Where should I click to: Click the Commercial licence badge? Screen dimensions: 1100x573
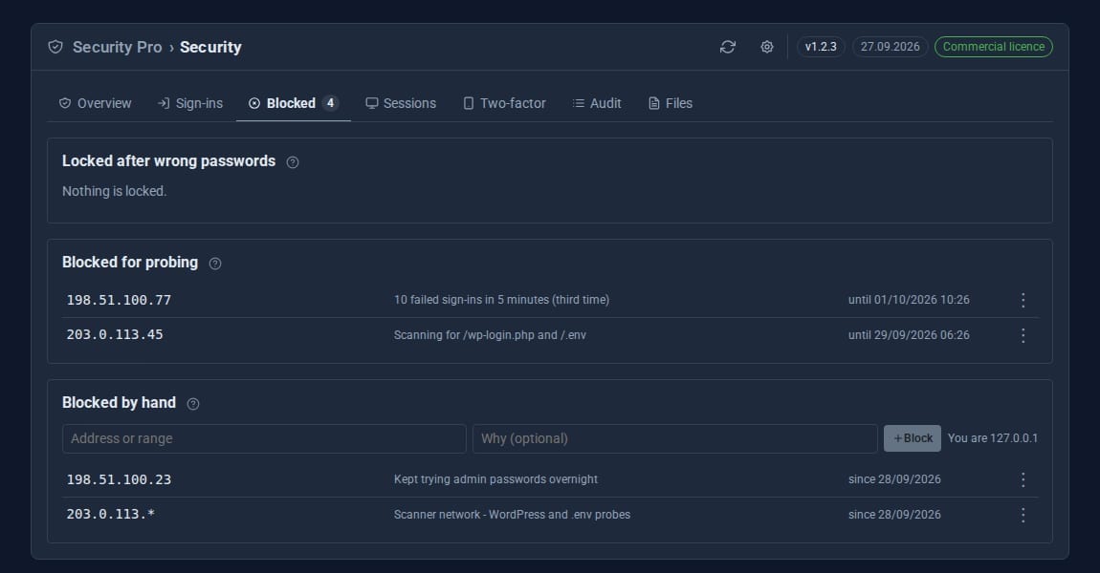[994, 47]
